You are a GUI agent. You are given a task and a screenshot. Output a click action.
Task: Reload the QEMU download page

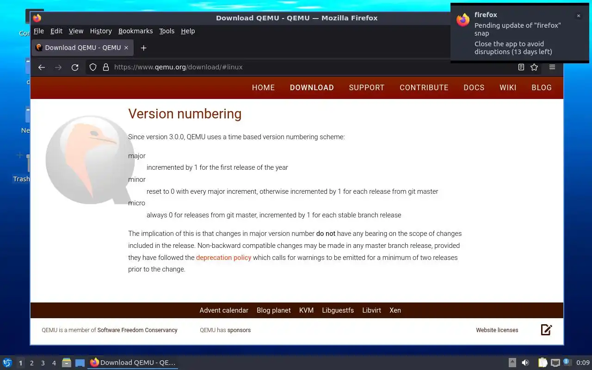[x=75, y=67]
